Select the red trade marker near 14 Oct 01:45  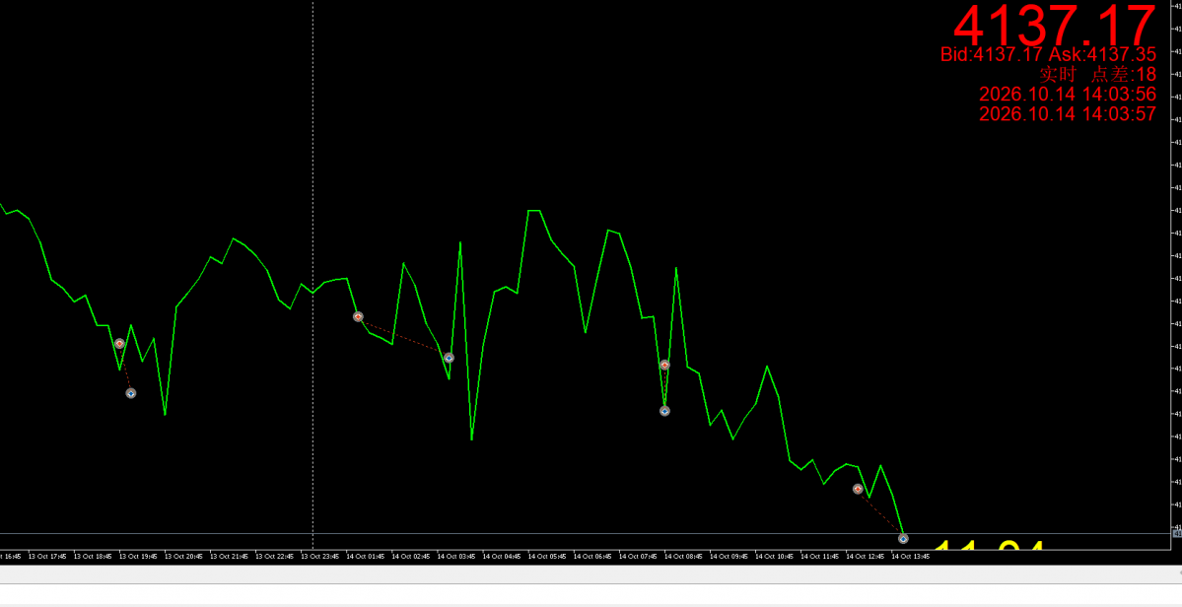point(358,317)
